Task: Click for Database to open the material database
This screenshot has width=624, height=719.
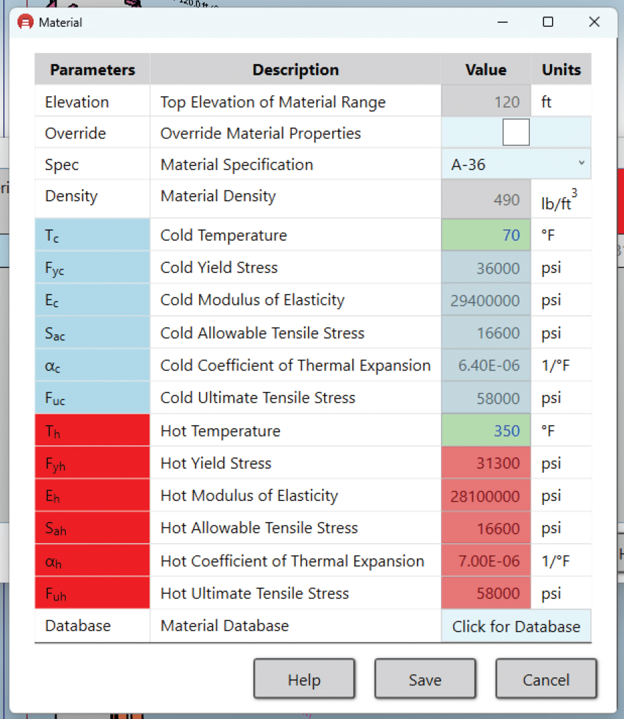Action: click(x=516, y=626)
